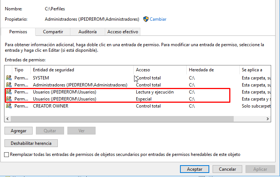Click the Cambiar owner link

click(158, 19)
